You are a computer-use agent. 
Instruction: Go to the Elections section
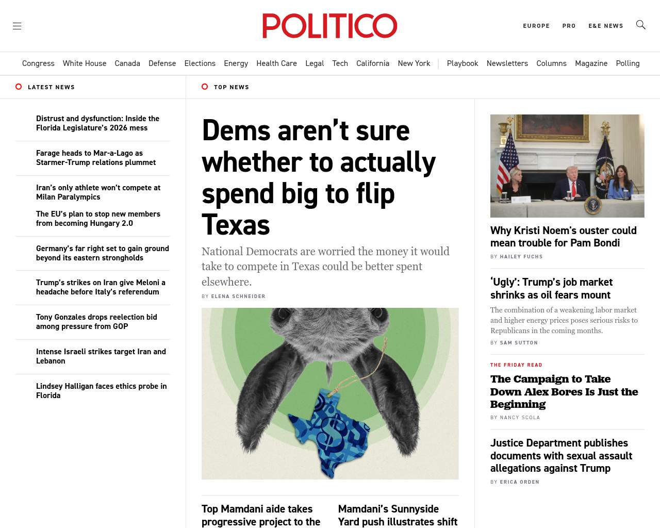(x=200, y=63)
